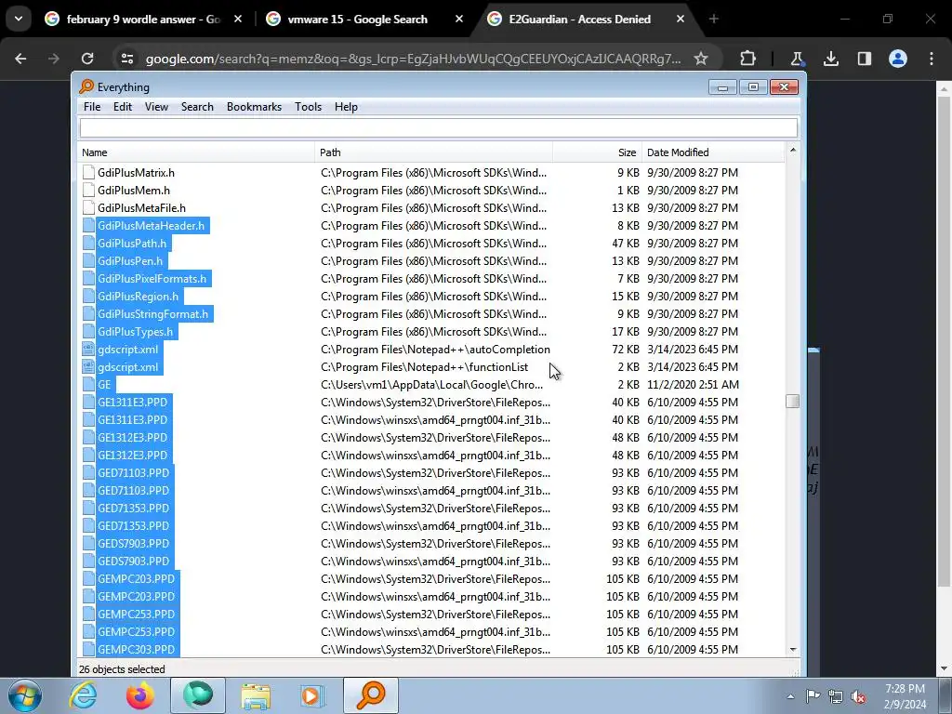Screen dimensions: 952x714
Task: Select GdiPlusPixelFormats.h file name
Action: [x=152, y=278]
